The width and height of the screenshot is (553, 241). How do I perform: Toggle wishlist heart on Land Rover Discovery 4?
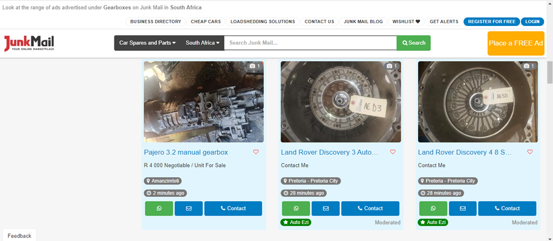pos(530,152)
